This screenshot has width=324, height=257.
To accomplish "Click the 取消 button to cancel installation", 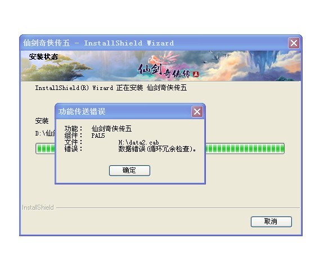I will [x=271, y=222].
